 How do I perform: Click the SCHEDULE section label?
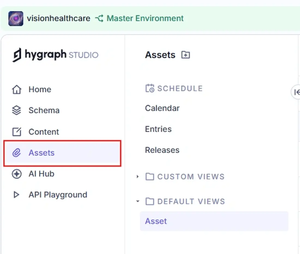point(180,88)
